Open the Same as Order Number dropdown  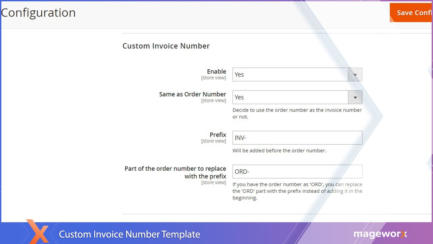point(290,97)
